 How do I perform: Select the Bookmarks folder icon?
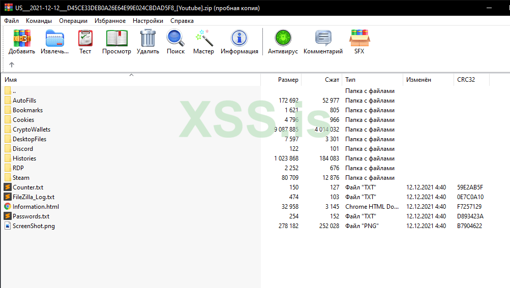tap(8, 110)
